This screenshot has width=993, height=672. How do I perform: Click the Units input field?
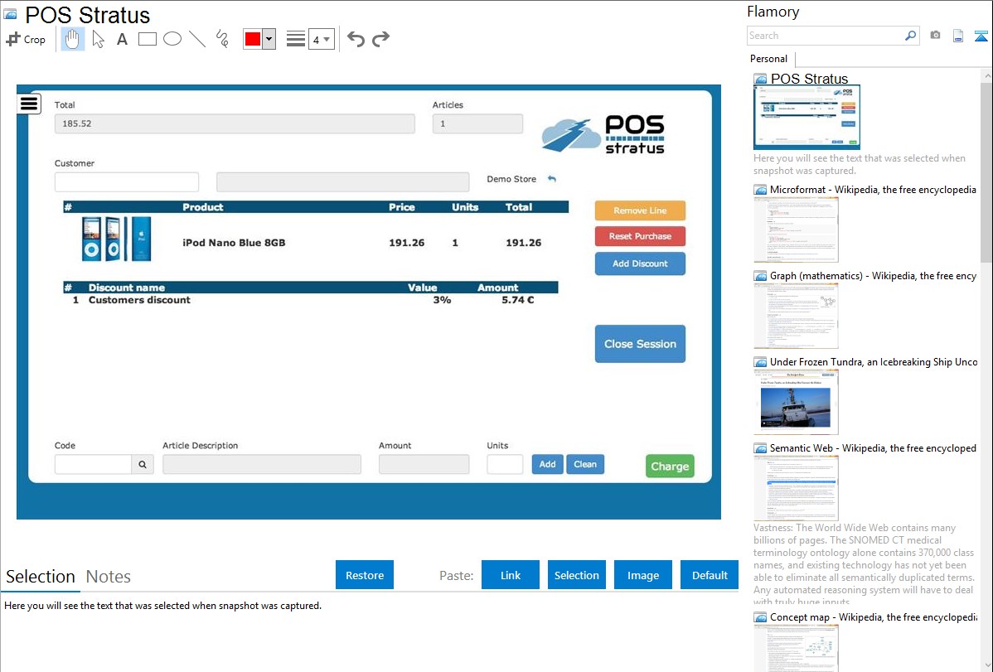(x=505, y=464)
